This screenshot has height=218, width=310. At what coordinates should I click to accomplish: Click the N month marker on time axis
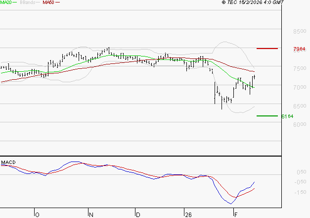(91, 215)
